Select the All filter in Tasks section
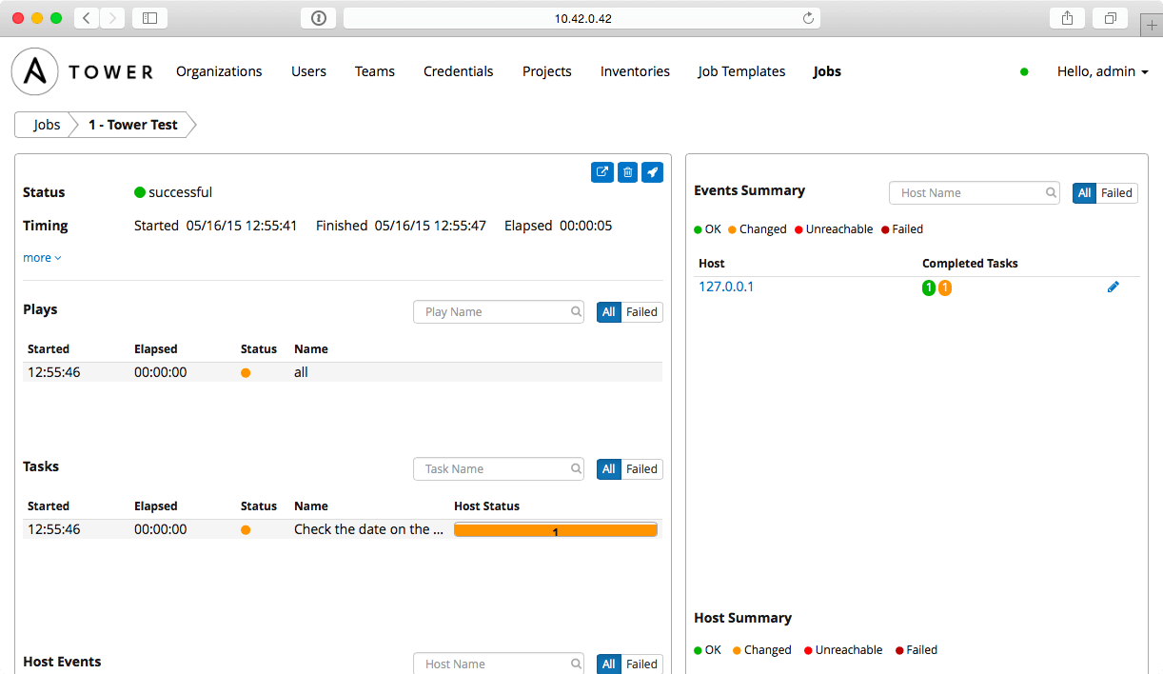This screenshot has height=674, width=1163. [608, 468]
